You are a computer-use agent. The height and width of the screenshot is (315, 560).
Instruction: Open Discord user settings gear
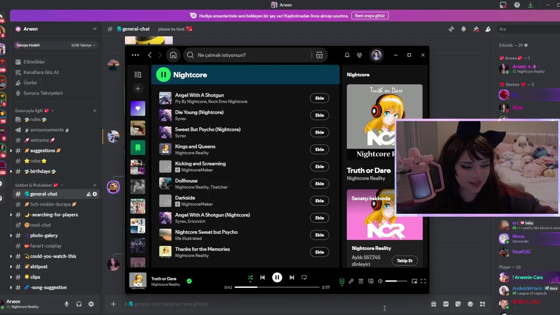pos(91,304)
